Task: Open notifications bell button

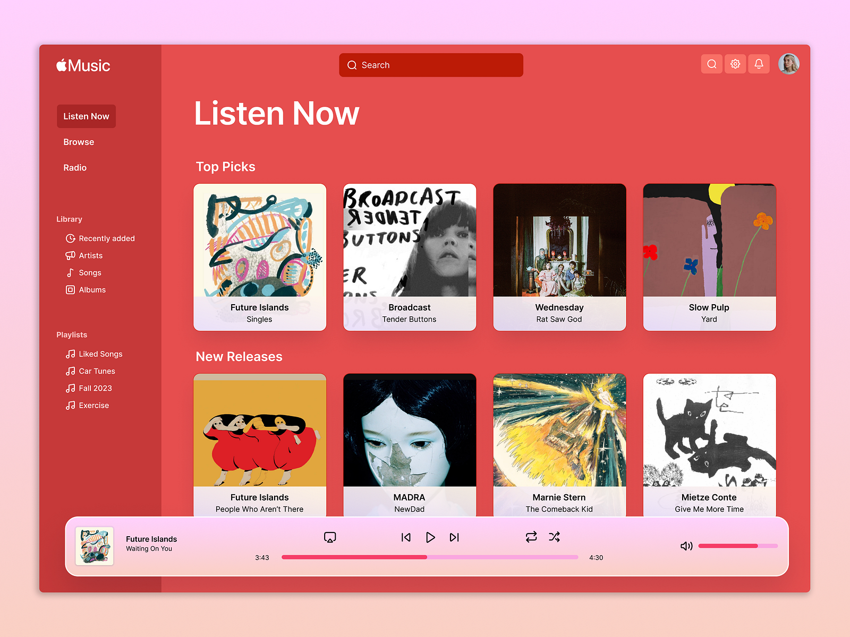Action: [759, 64]
